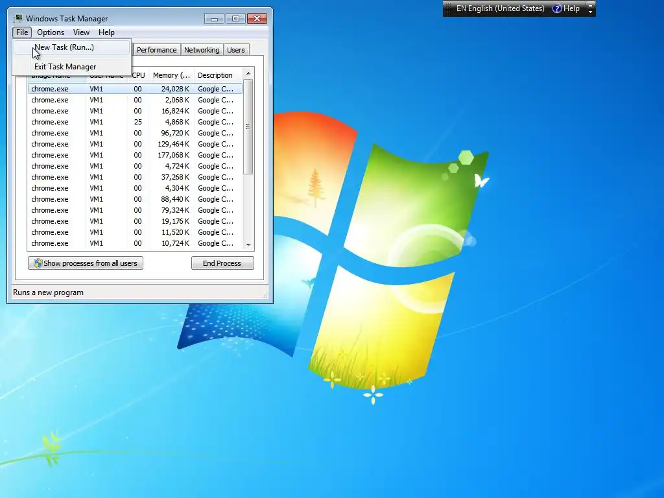The height and width of the screenshot is (498, 664).
Task: Select the chrome.exe row using 88,440 K
Action: tap(136, 199)
